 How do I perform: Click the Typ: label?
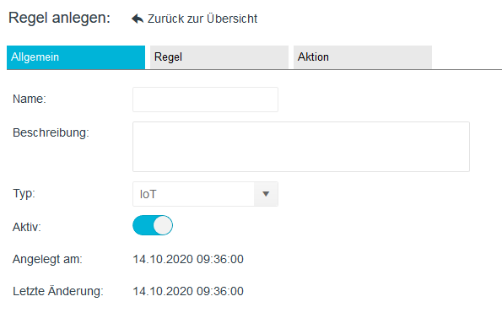[x=24, y=194]
